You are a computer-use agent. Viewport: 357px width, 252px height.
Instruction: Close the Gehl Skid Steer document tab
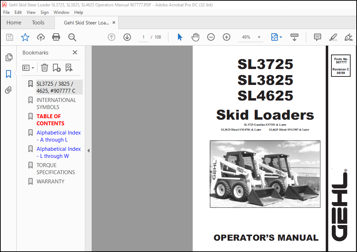click(x=114, y=22)
